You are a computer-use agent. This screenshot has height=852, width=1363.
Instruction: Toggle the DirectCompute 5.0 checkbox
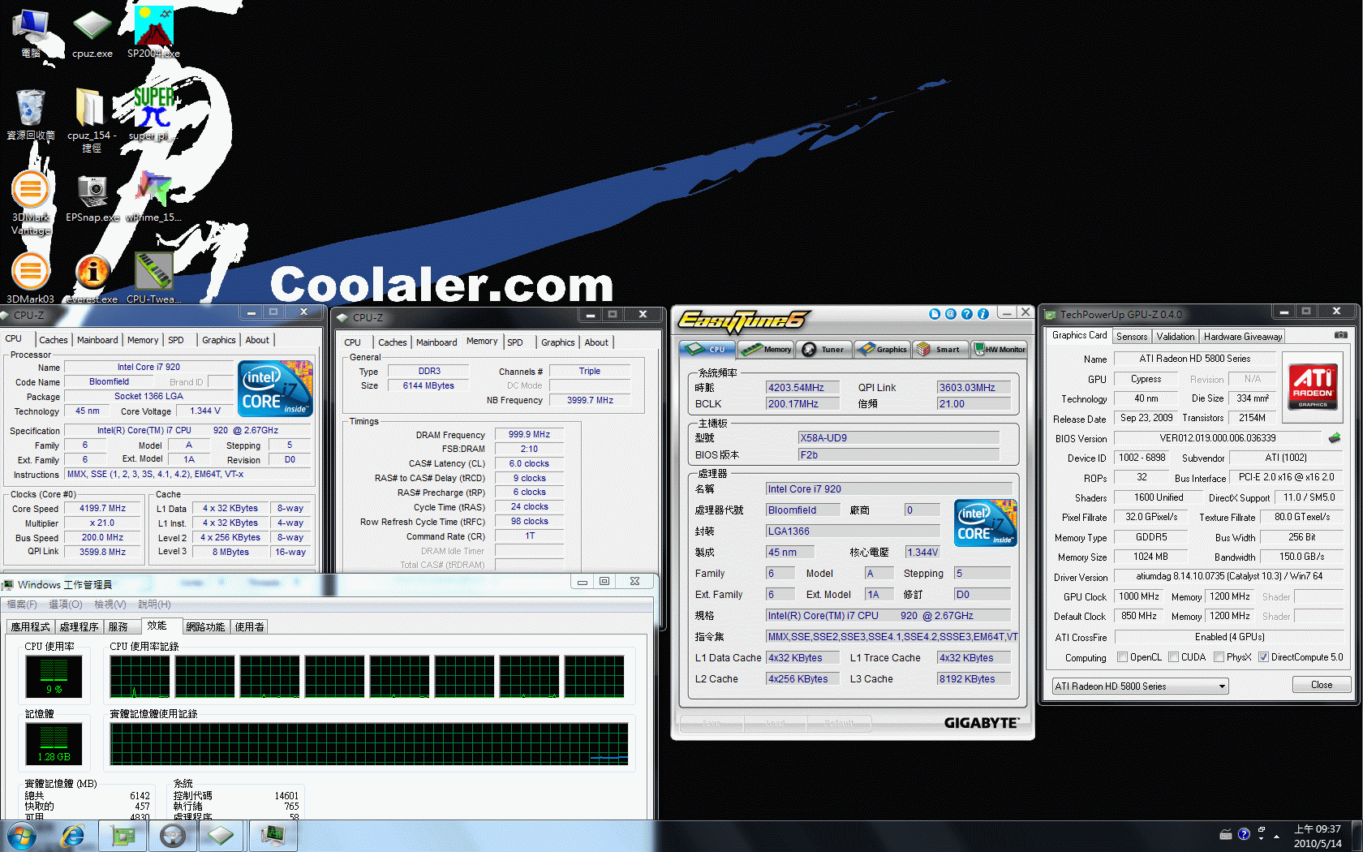point(1263,657)
